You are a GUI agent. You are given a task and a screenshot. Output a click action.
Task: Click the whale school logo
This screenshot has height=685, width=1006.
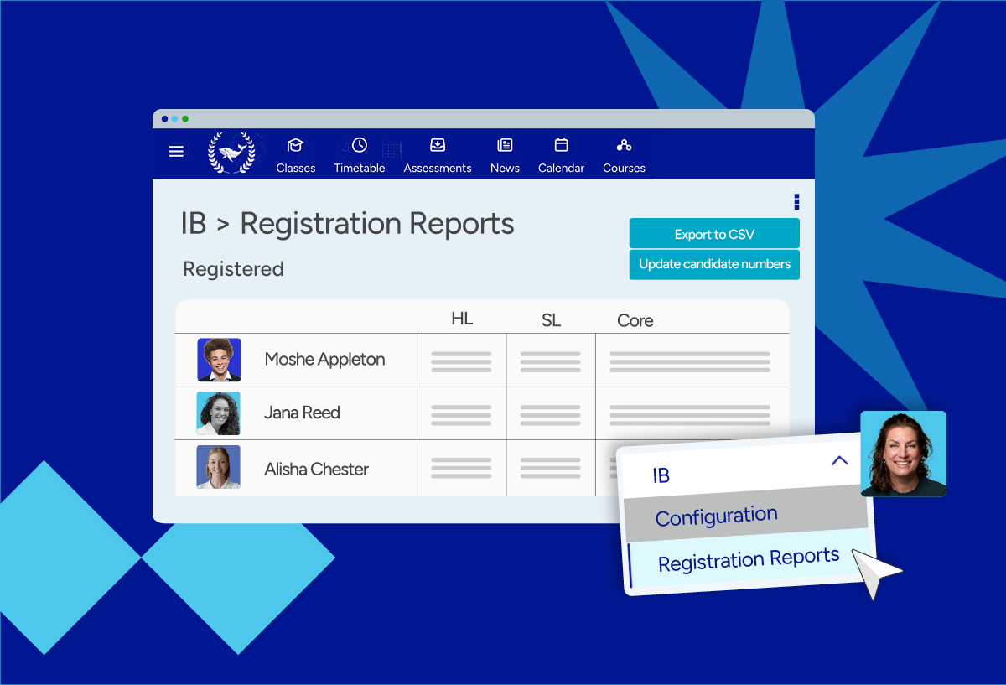click(231, 153)
